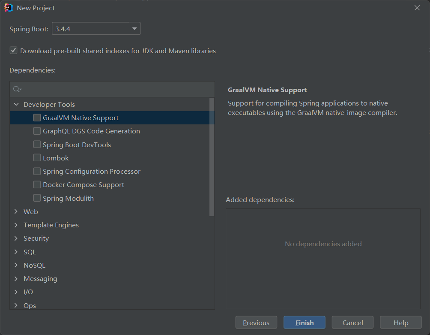Click the GraalVM Native Support description heading

coord(267,90)
